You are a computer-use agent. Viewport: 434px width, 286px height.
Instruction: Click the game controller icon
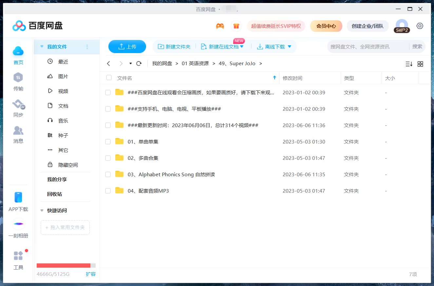220,26
